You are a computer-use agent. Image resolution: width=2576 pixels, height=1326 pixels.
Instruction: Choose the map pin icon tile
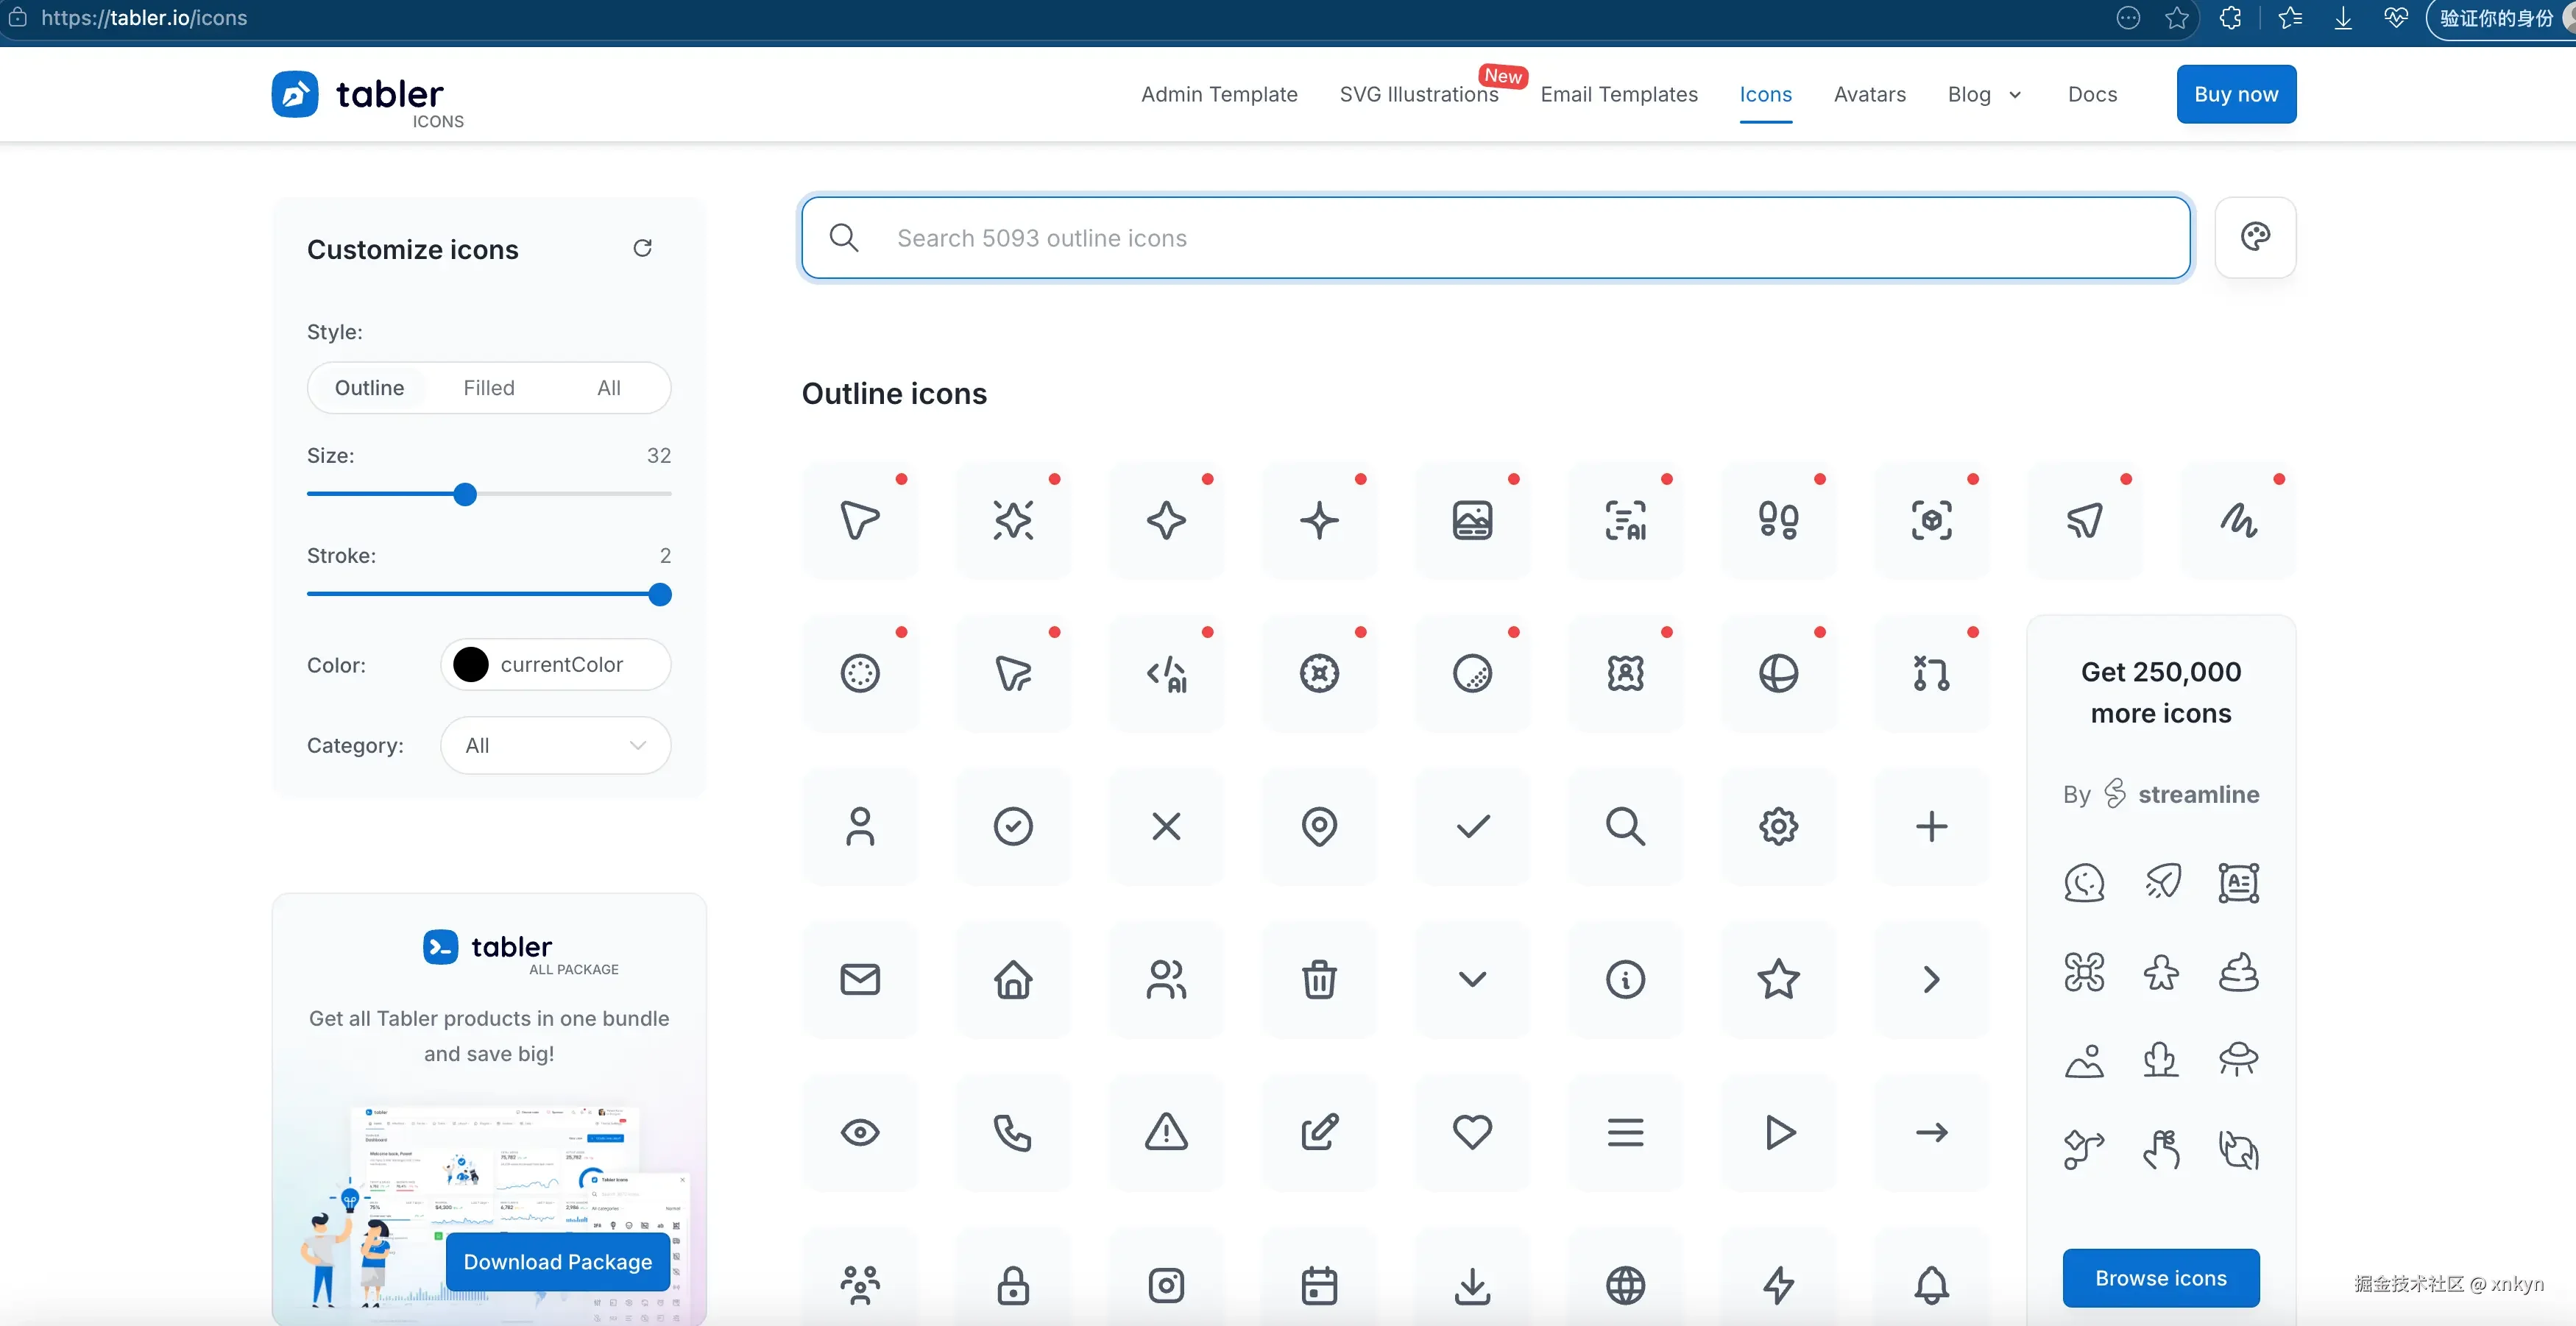click(x=1319, y=826)
